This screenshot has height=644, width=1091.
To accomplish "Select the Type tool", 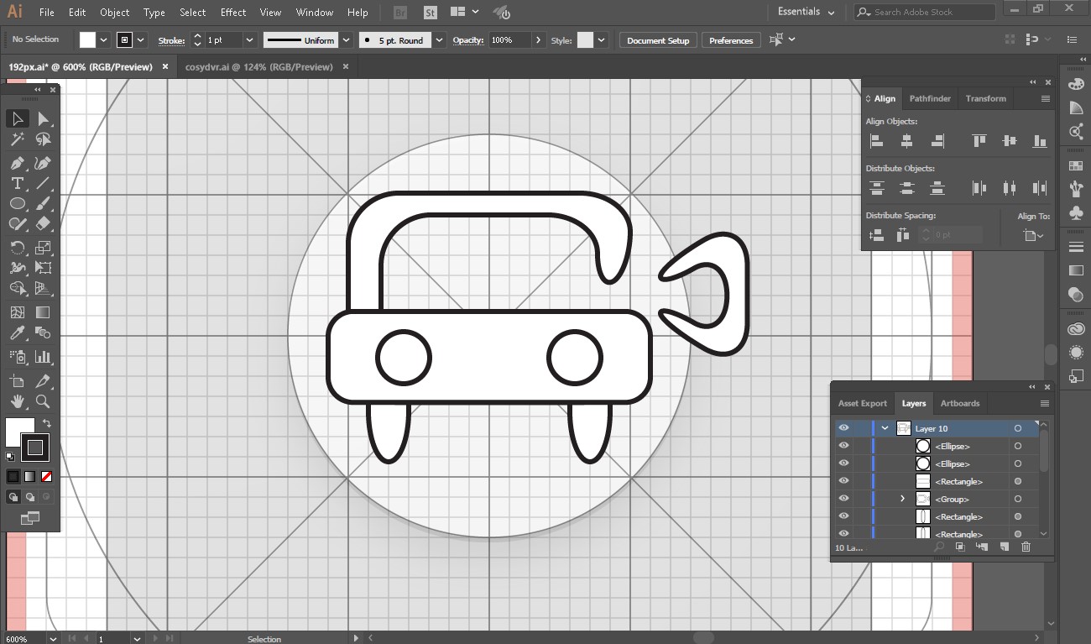I will pos(18,183).
